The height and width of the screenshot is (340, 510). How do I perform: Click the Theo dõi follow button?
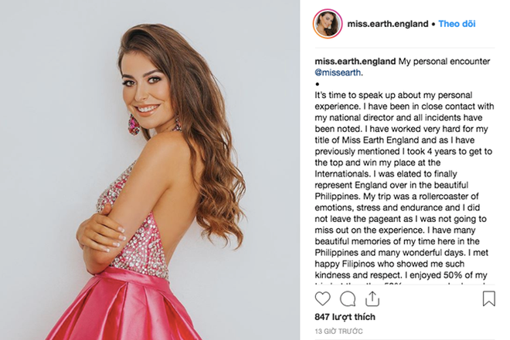(457, 24)
